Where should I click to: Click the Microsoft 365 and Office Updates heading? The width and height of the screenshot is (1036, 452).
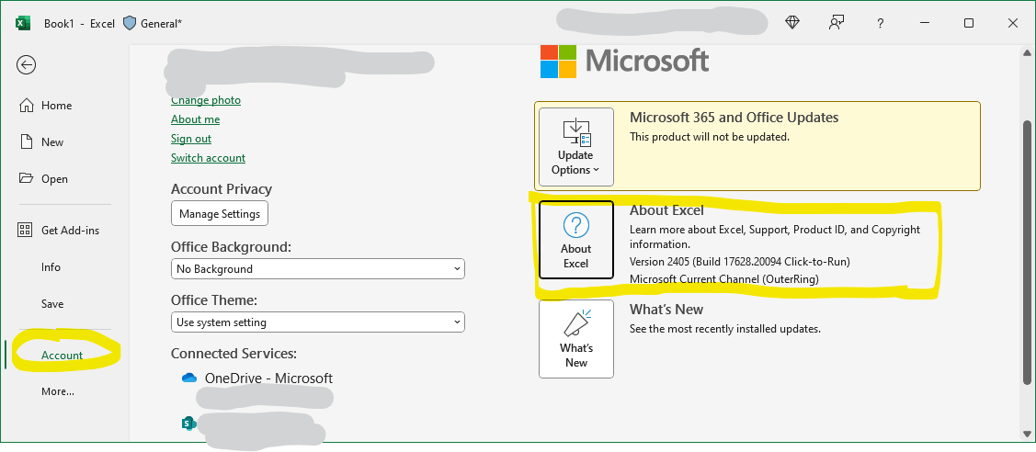click(x=734, y=118)
